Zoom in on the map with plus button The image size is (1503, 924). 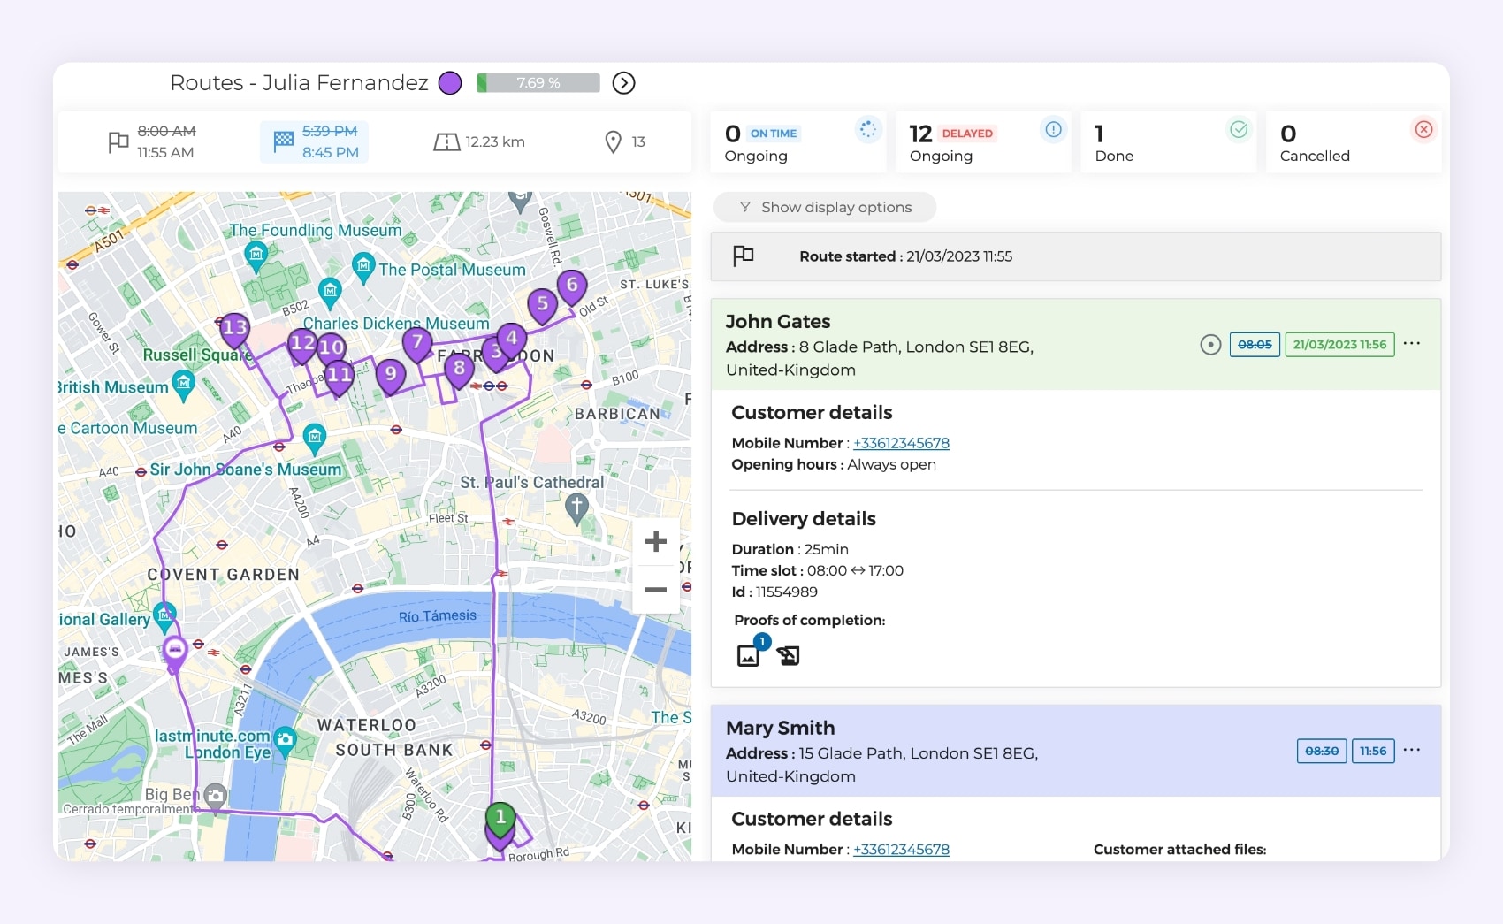click(656, 541)
